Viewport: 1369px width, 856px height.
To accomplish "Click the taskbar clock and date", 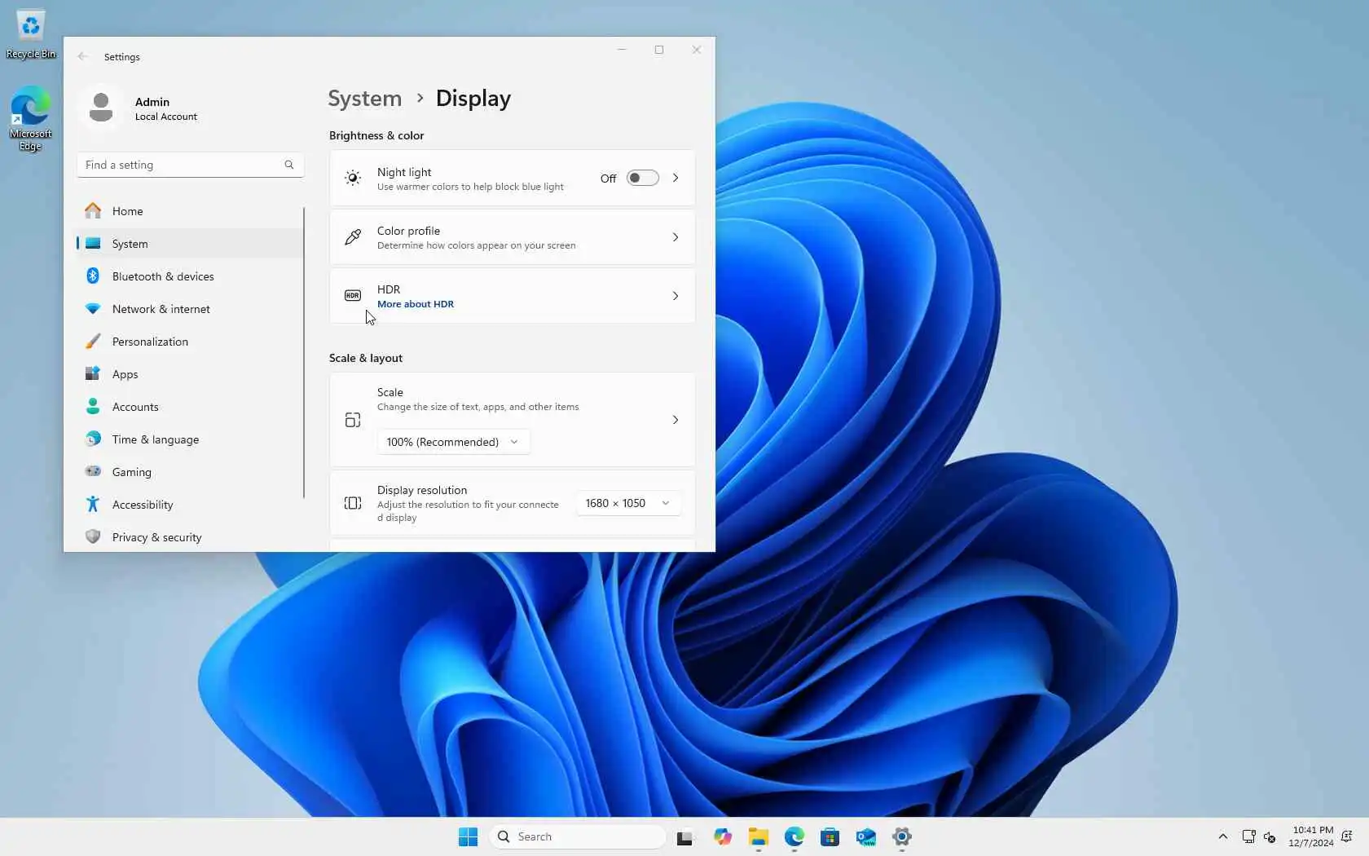I will pos(1311,836).
